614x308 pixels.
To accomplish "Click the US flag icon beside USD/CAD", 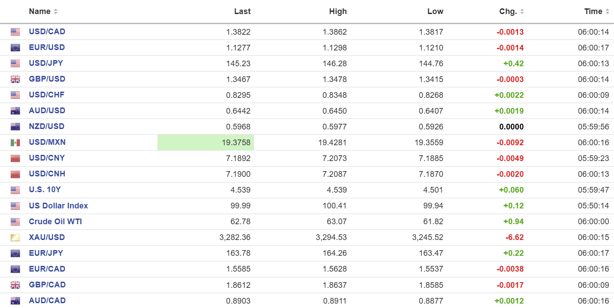I will [x=15, y=32].
